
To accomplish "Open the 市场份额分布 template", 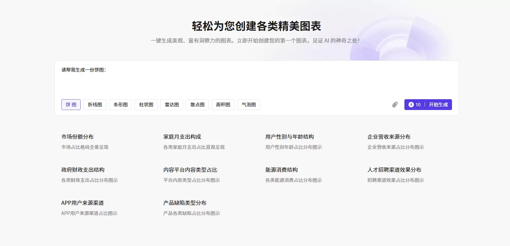I will [85, 142].
